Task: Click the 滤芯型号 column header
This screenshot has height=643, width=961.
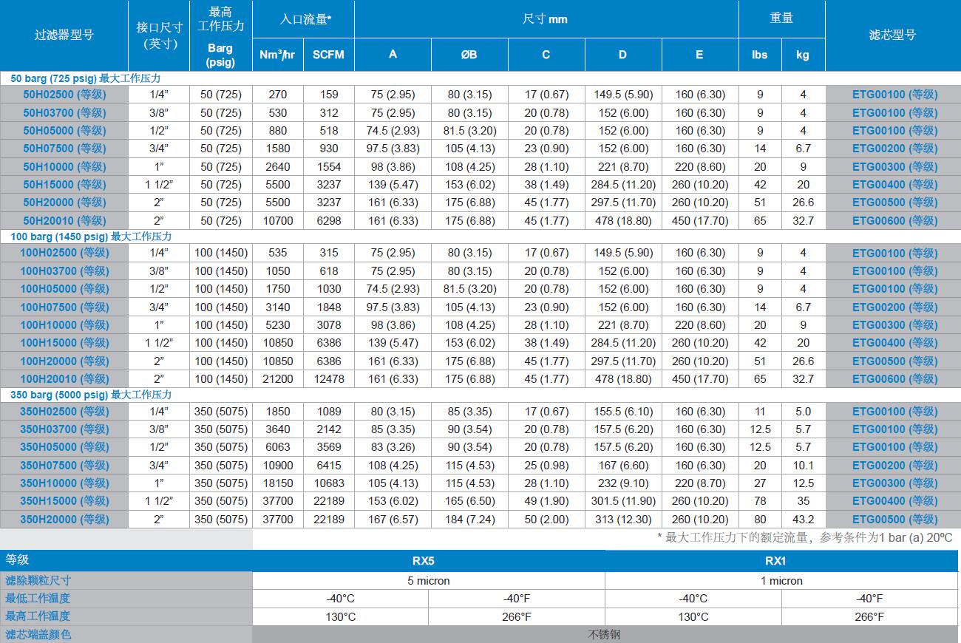Action: [x=892, y=35]
